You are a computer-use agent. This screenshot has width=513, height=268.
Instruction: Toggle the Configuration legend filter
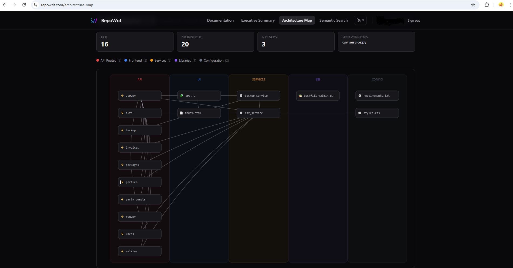(x=214, y=61)
